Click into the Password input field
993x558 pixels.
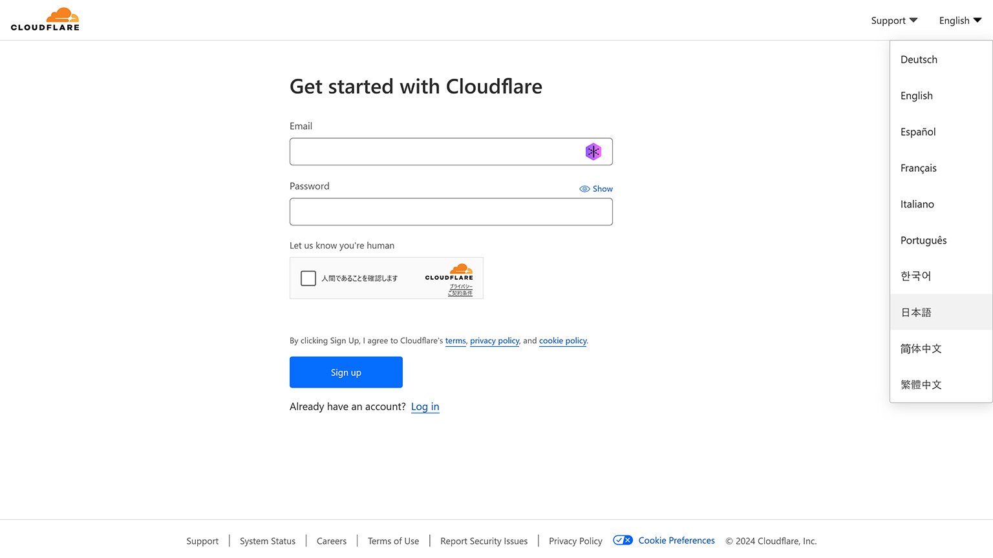coord(451,212)
